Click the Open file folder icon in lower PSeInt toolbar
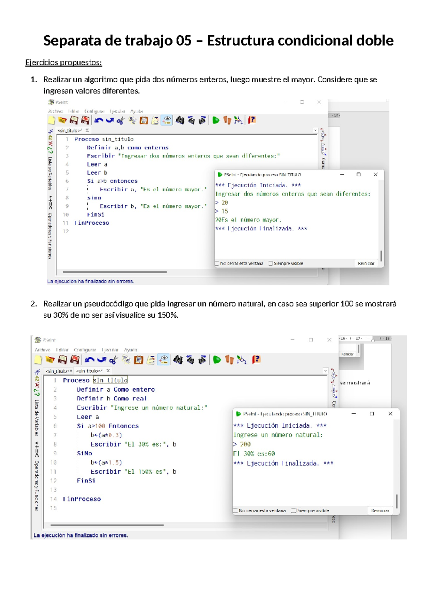 point(50,360)
